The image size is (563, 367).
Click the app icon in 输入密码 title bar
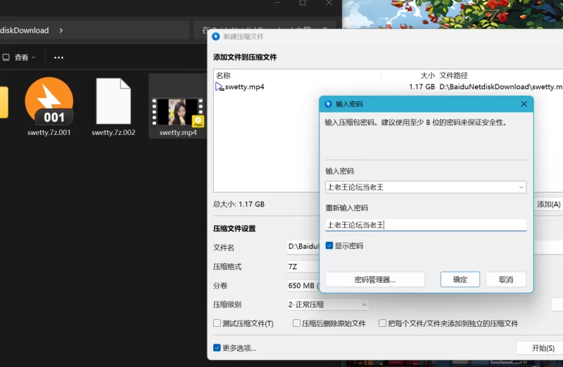pyautogui.click(x=328, y=104)
